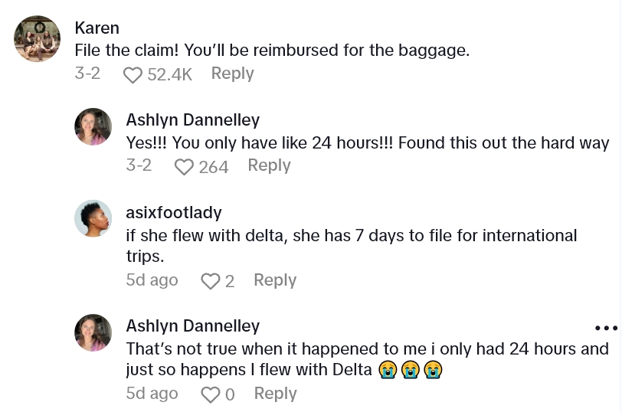This screenshot has width=622, height=412.
Task: Open Ashlyn's avatar beside the Delta reply
Action: point(93,332)
